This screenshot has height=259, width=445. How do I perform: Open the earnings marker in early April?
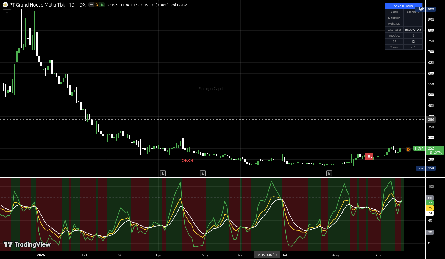point(163,173)
